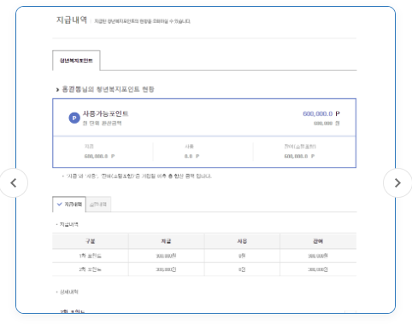The height and width of the screenshot is (324, 412).
Task: Click the 사용 cell of the 1차 포인트 row
Action: coord(242,256)
